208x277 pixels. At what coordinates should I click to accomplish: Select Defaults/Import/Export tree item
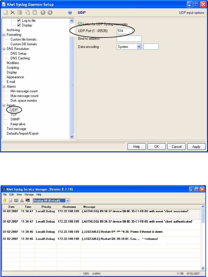[x=23, y=134]
